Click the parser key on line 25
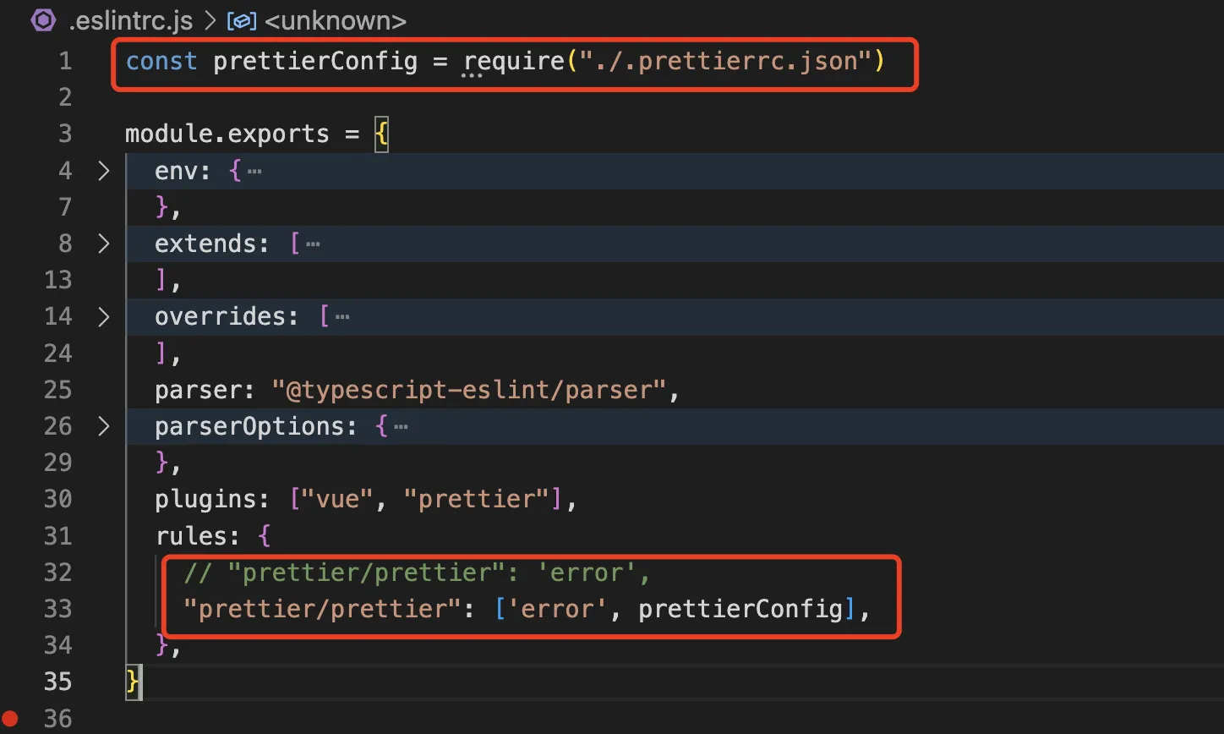The width and height of the screenshot is (1224, 734). pos(199,391)
